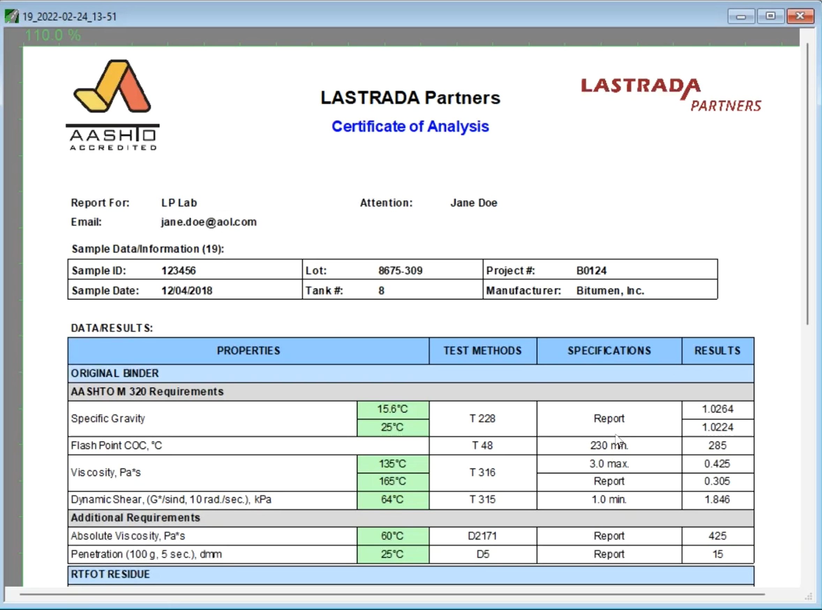Click the Absolute Viscosity property cell
Viewport: 822px width, 610px height.
[212, 536]
